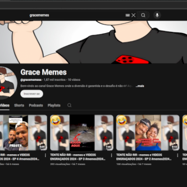
Task: Click the Grace Memes channel banner image
Action: tap(93, 42)
